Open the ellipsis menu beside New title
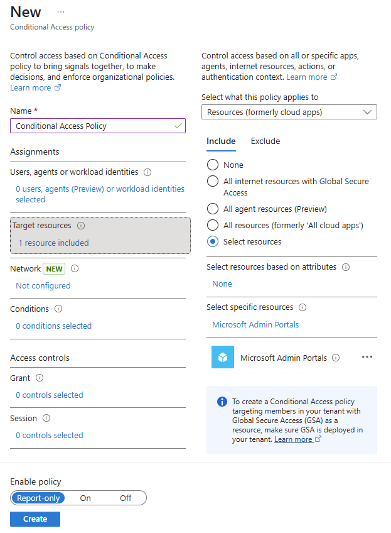 (61, 12)
